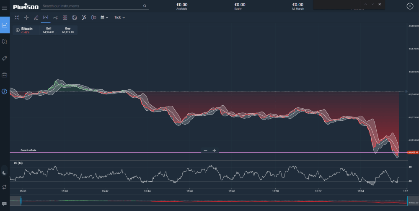This screenshot has width=419, height=211.
Task: Zoom in chart with plus button
Action: point(214,151)
